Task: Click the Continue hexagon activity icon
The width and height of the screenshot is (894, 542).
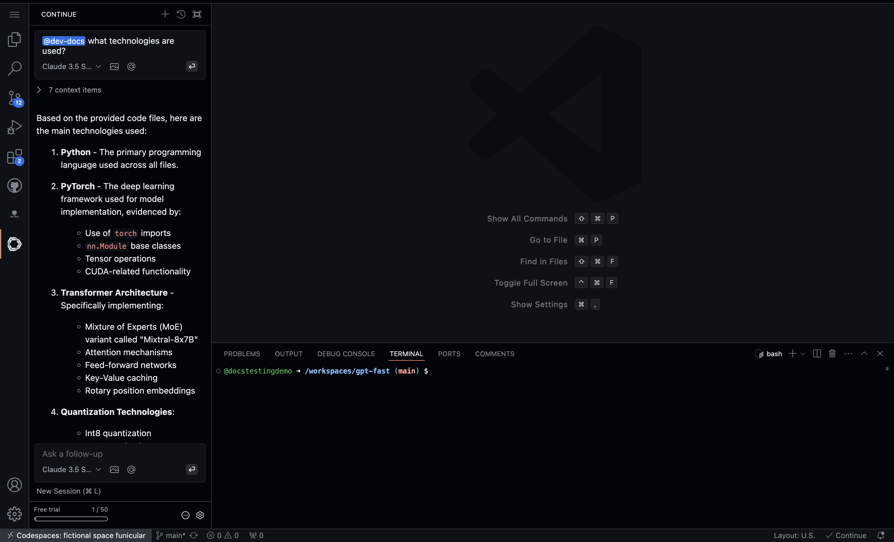Action: pos(15,244)
